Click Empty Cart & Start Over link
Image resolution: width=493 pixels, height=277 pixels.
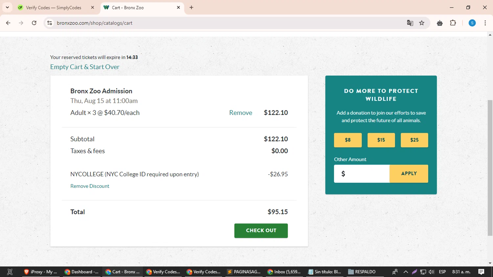85,67
